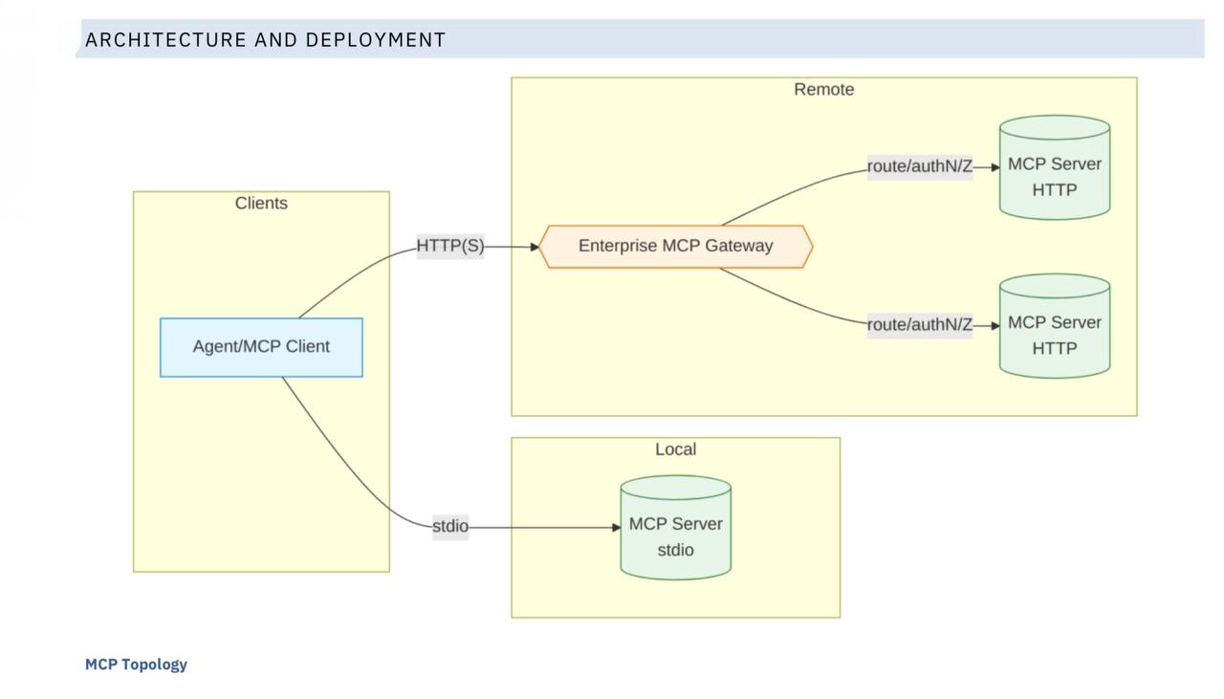Select the Enterprise MCP Gateway hexagon
Screen dimensions: 1224x699
675,247
